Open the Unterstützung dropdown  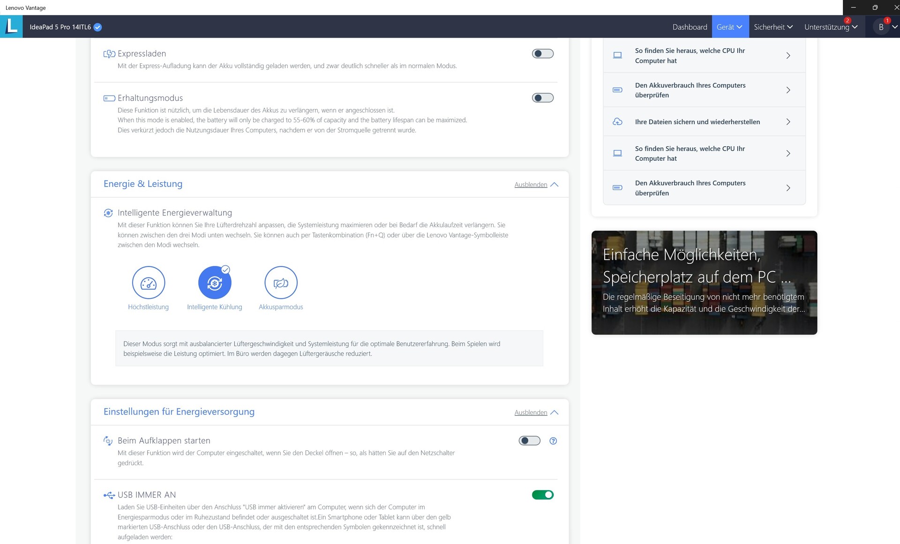(831, 27)
